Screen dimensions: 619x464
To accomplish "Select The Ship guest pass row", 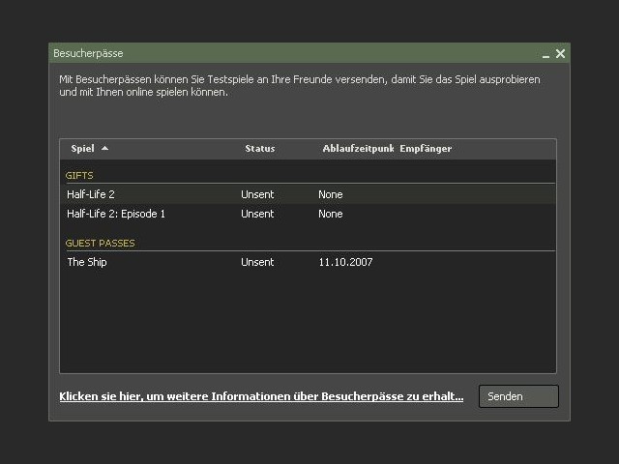I will click(x=308, y=262).
